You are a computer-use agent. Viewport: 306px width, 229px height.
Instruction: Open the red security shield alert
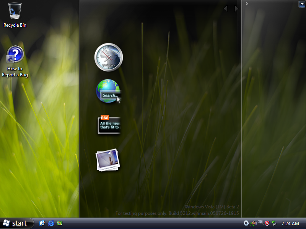click(267, 223)
